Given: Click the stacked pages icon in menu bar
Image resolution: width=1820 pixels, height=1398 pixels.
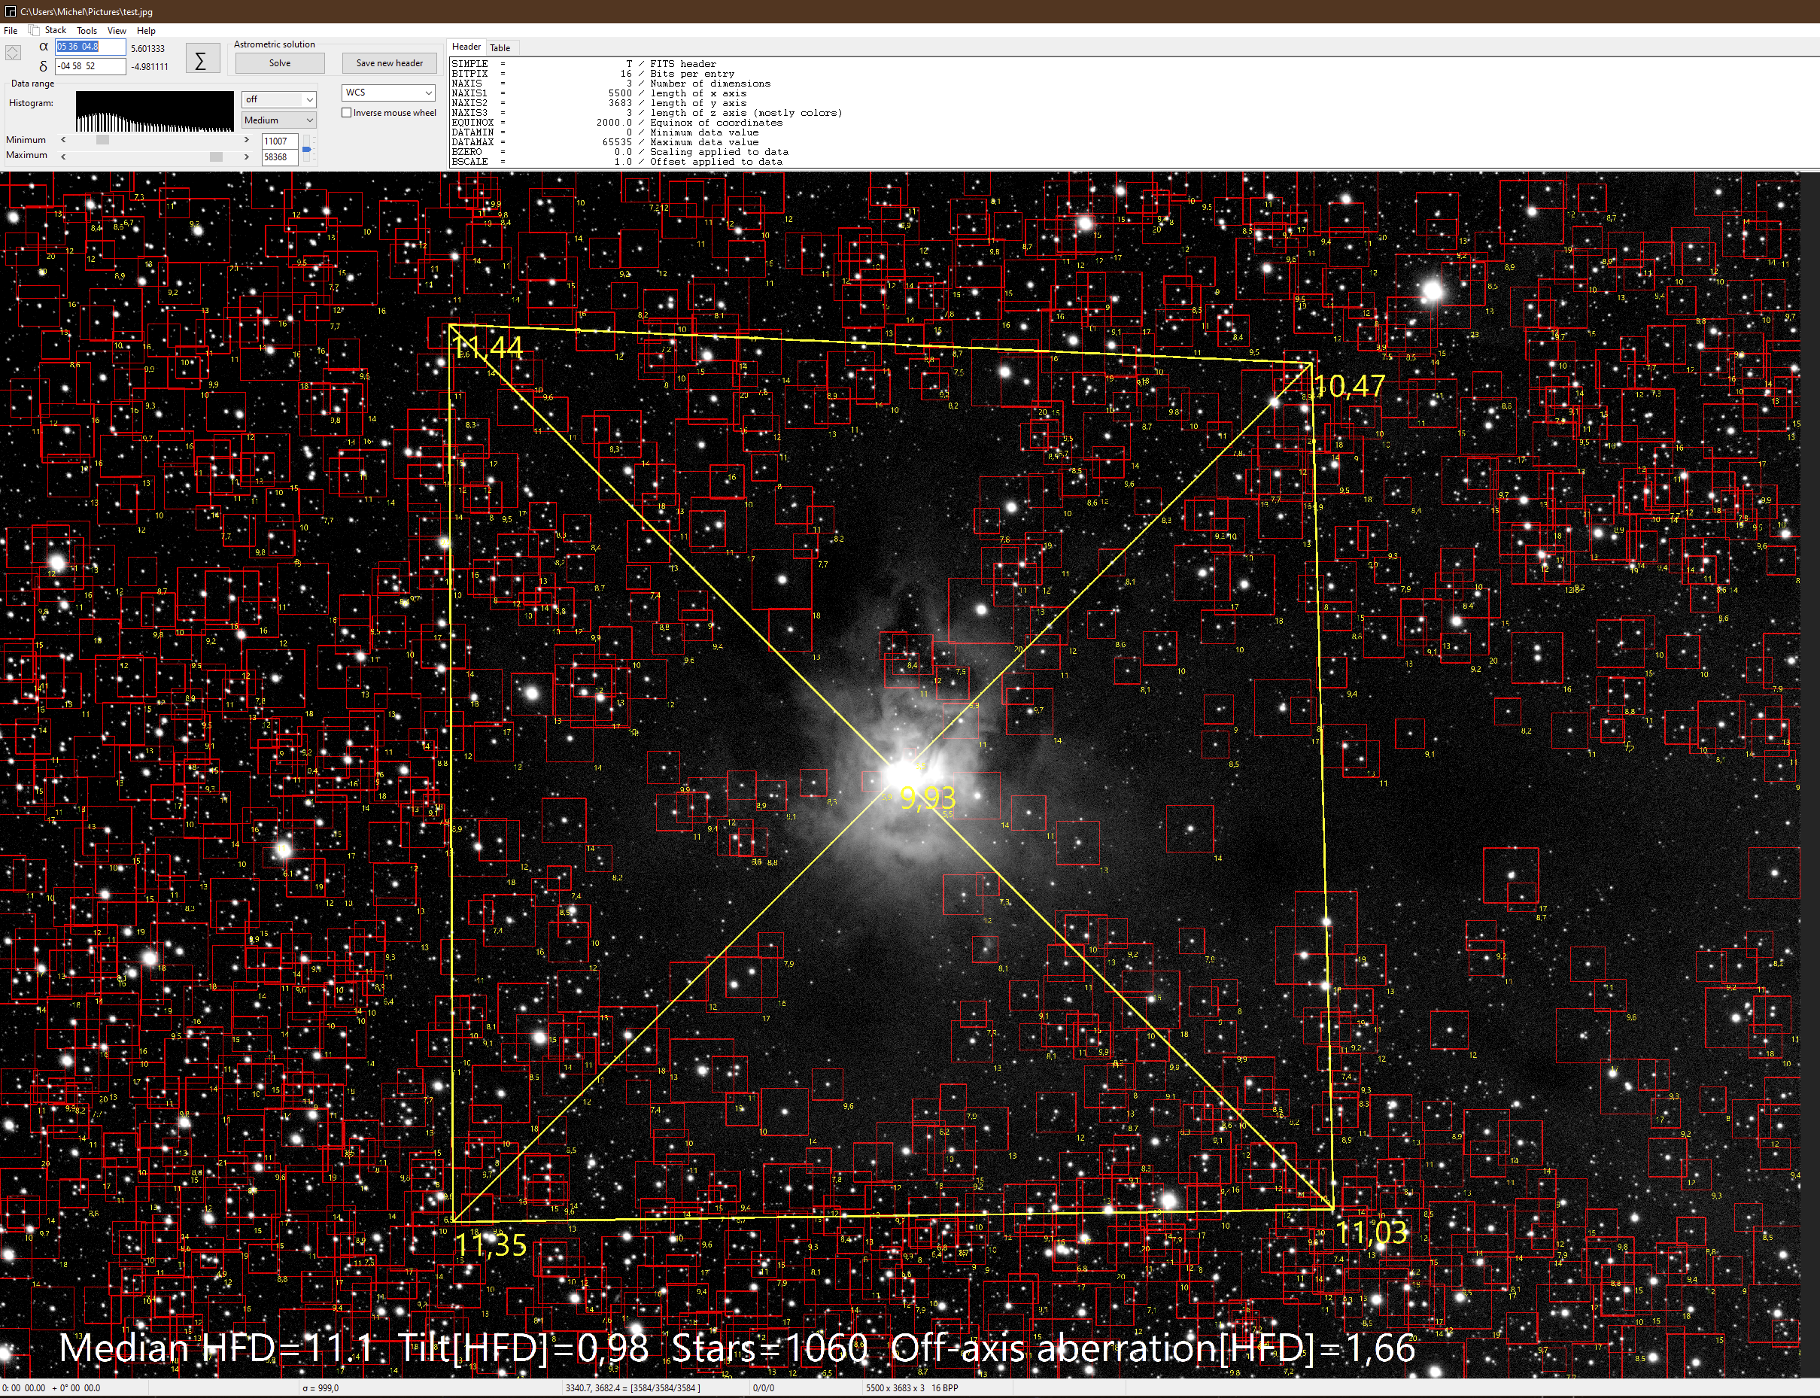Looking at the screenshot, I should click(34, 31).
